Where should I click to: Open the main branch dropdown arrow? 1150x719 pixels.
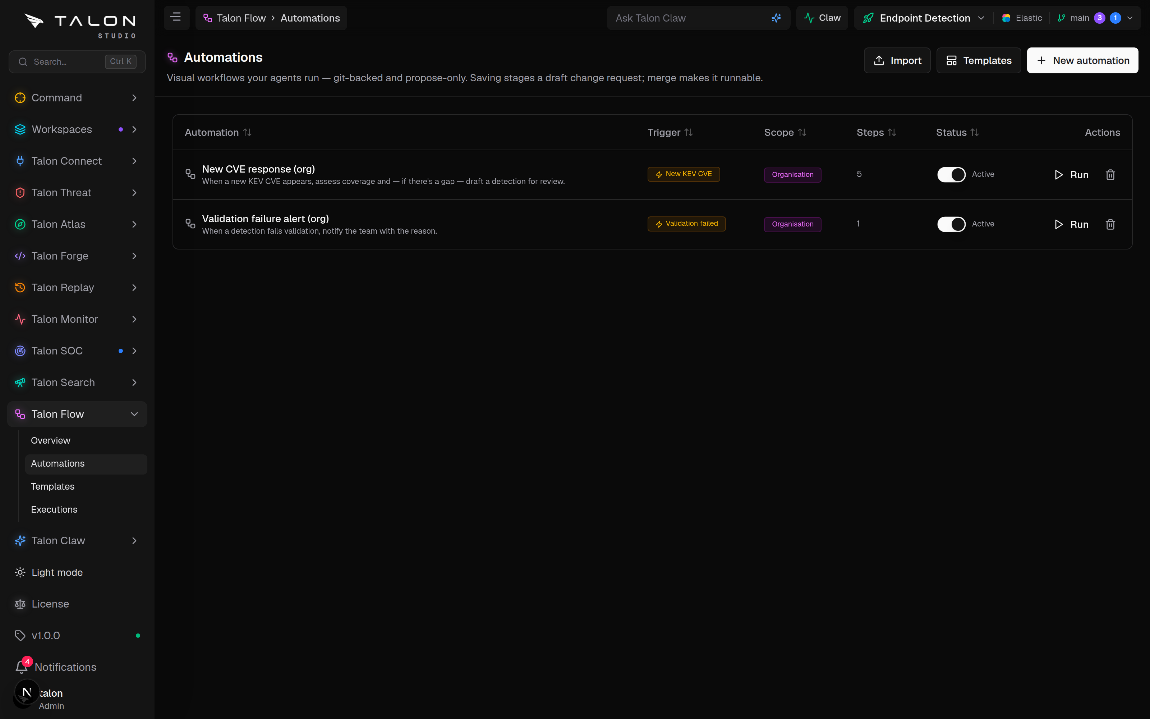(x=1130, y=18)
